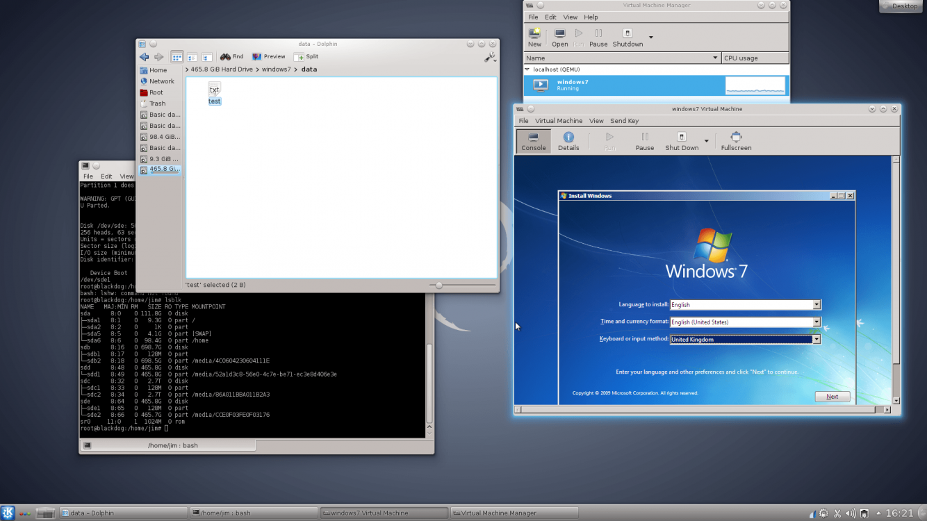Switch Dolphin to icons view mode
The height and width of the screenshot is (521, 927).
coord(177,57)
